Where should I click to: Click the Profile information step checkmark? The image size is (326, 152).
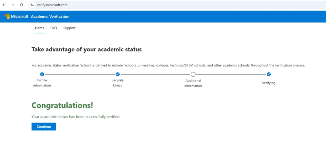(x=42, y=74)
